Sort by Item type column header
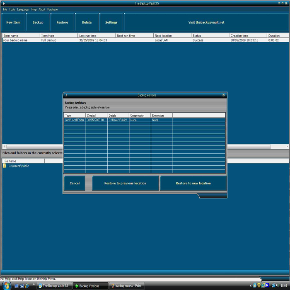 59,36
